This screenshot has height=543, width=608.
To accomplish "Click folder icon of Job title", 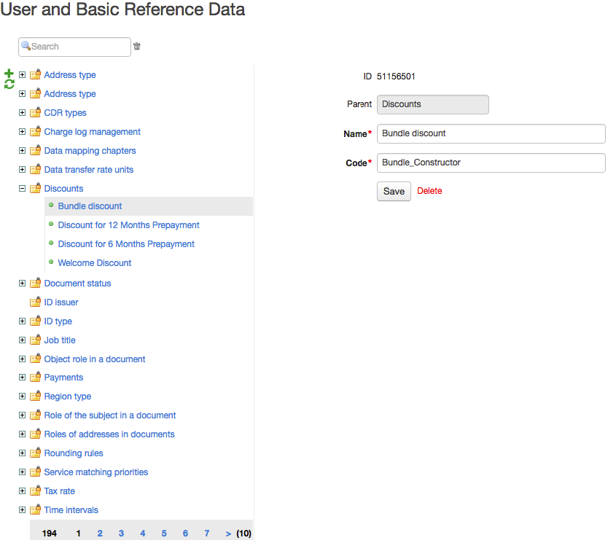I will click(35, 340).
